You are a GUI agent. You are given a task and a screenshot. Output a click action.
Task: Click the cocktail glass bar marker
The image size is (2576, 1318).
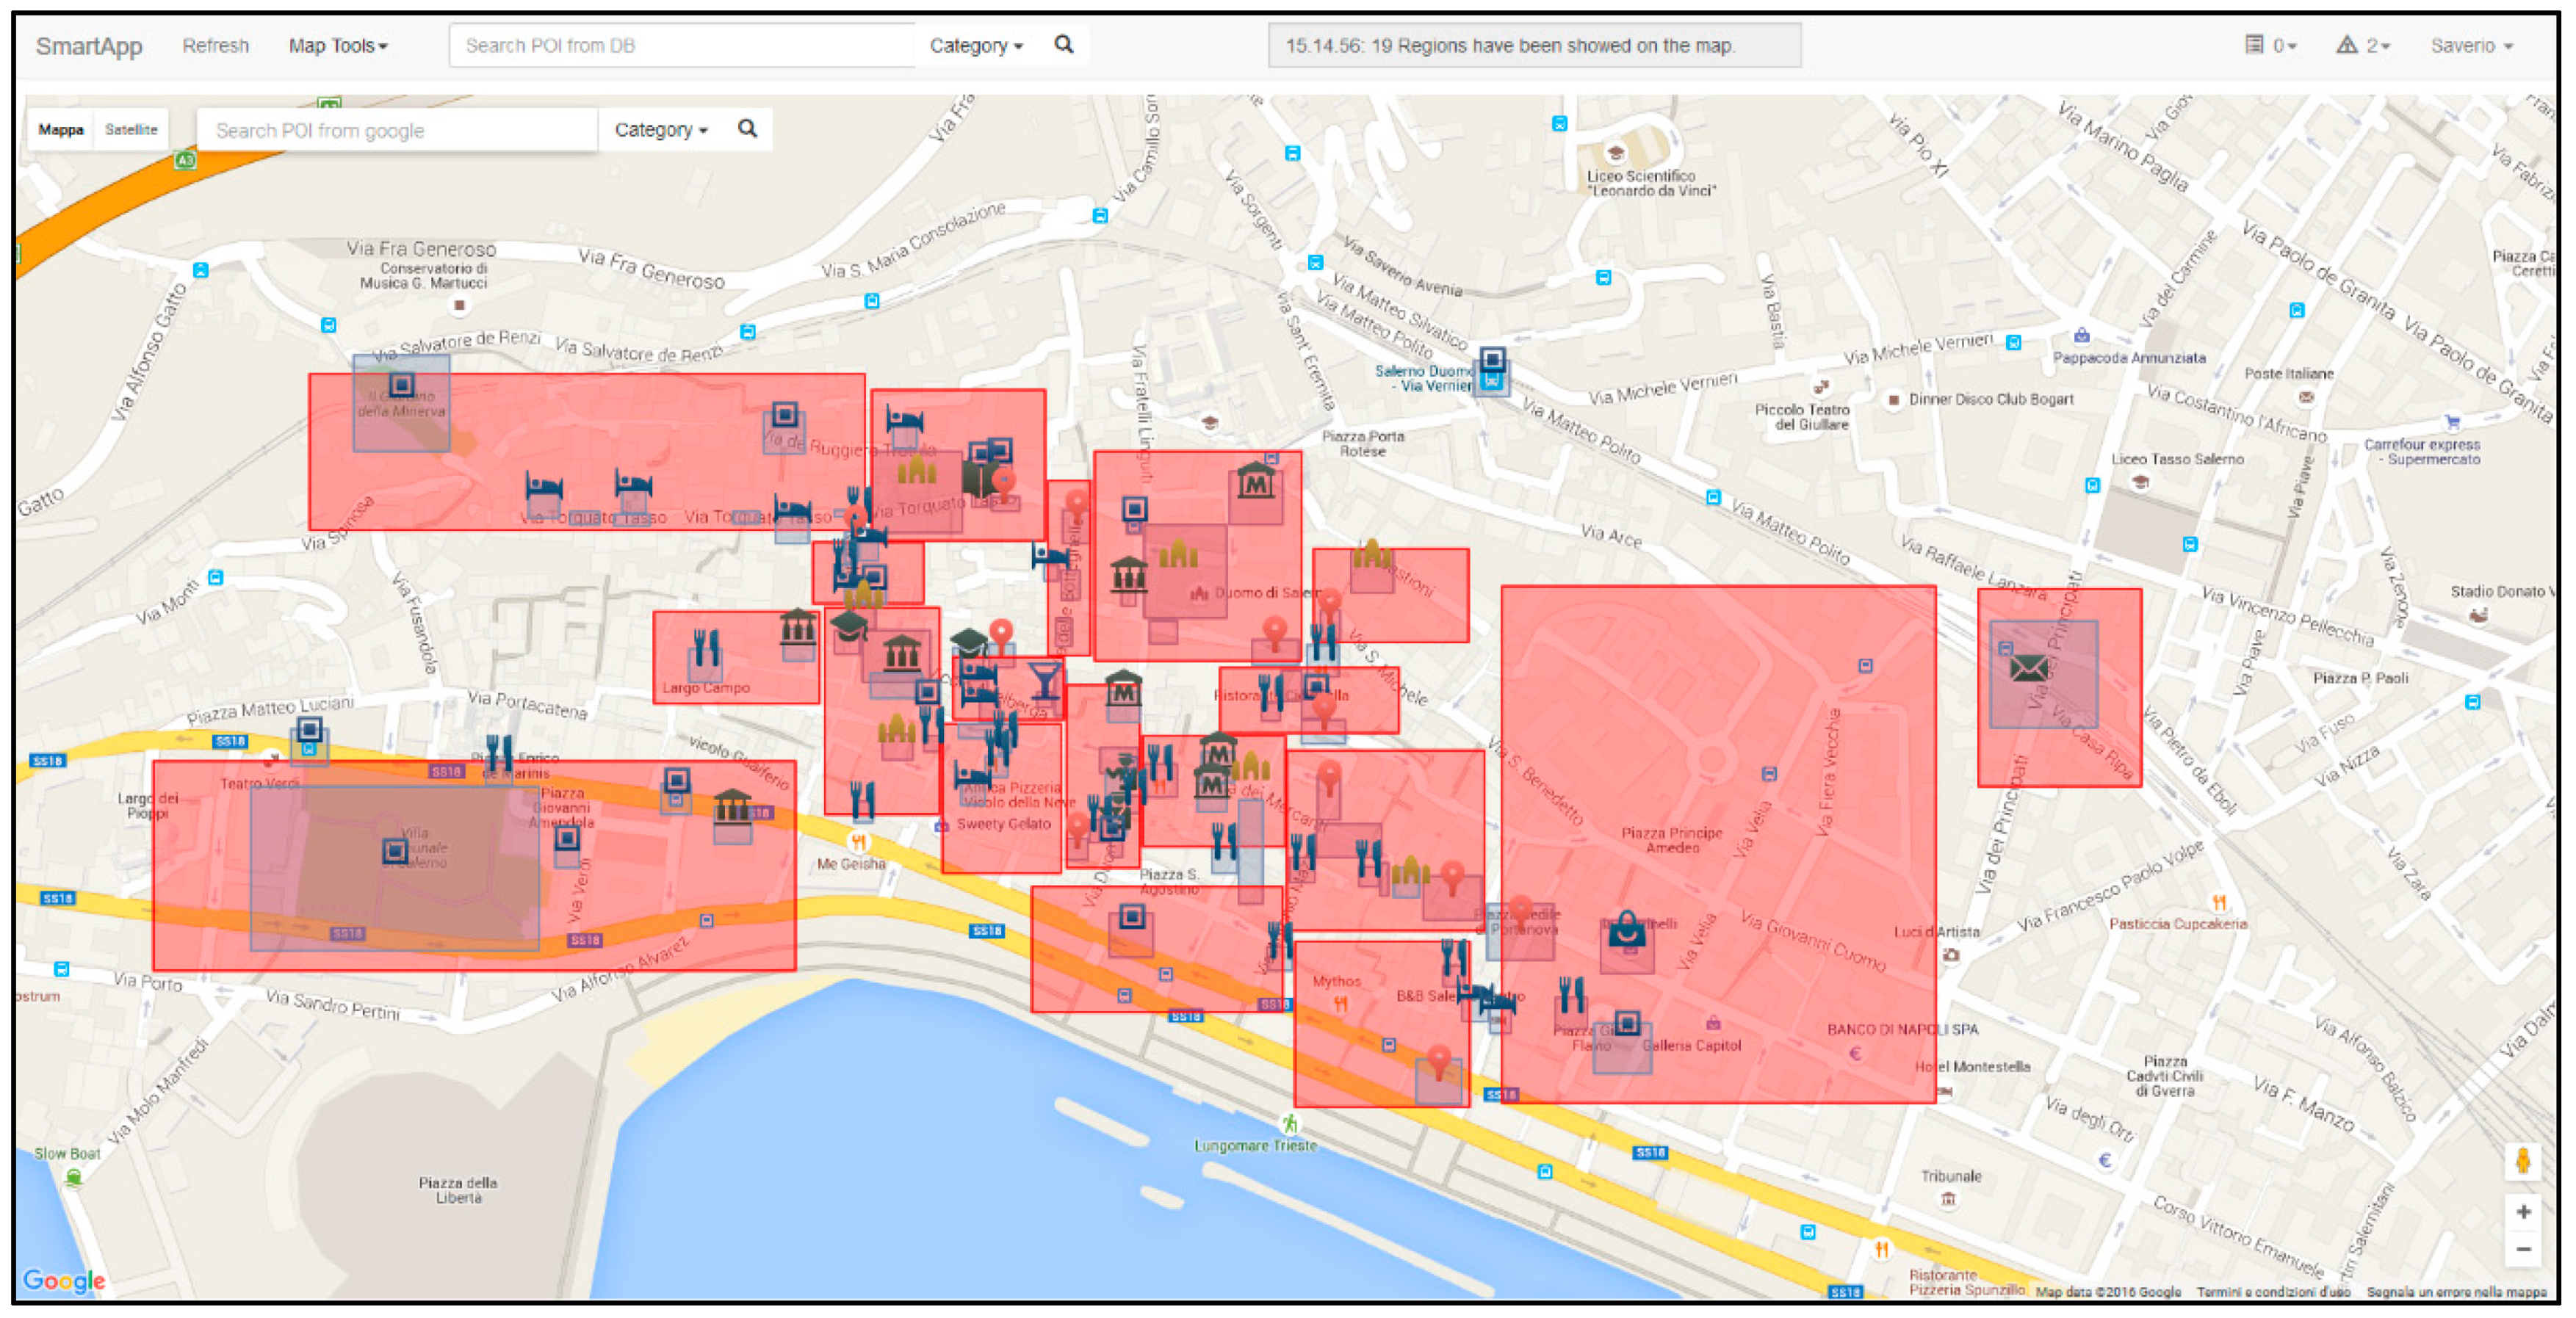[x=1044, y=680]
